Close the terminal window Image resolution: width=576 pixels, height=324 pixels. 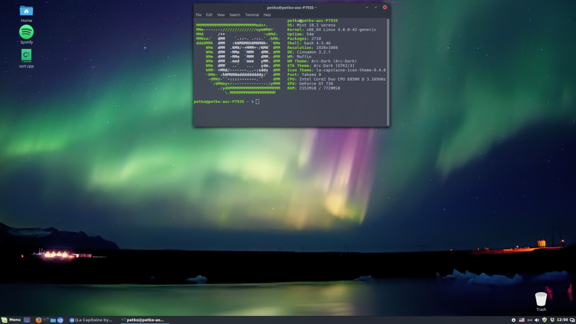(x=385, y=7)
